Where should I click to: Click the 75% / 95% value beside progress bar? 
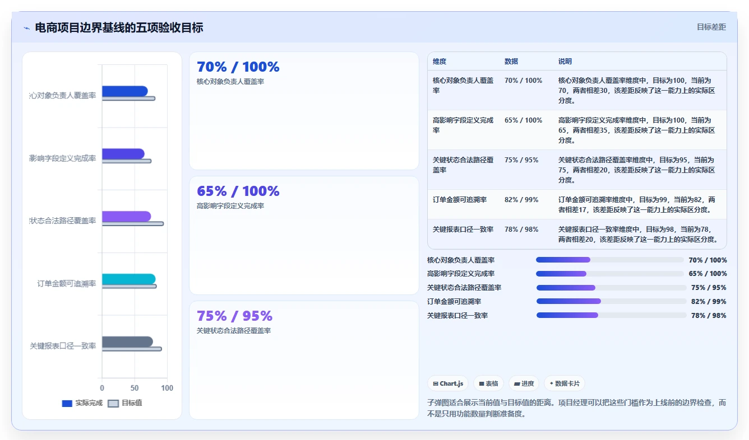[709, 288]
